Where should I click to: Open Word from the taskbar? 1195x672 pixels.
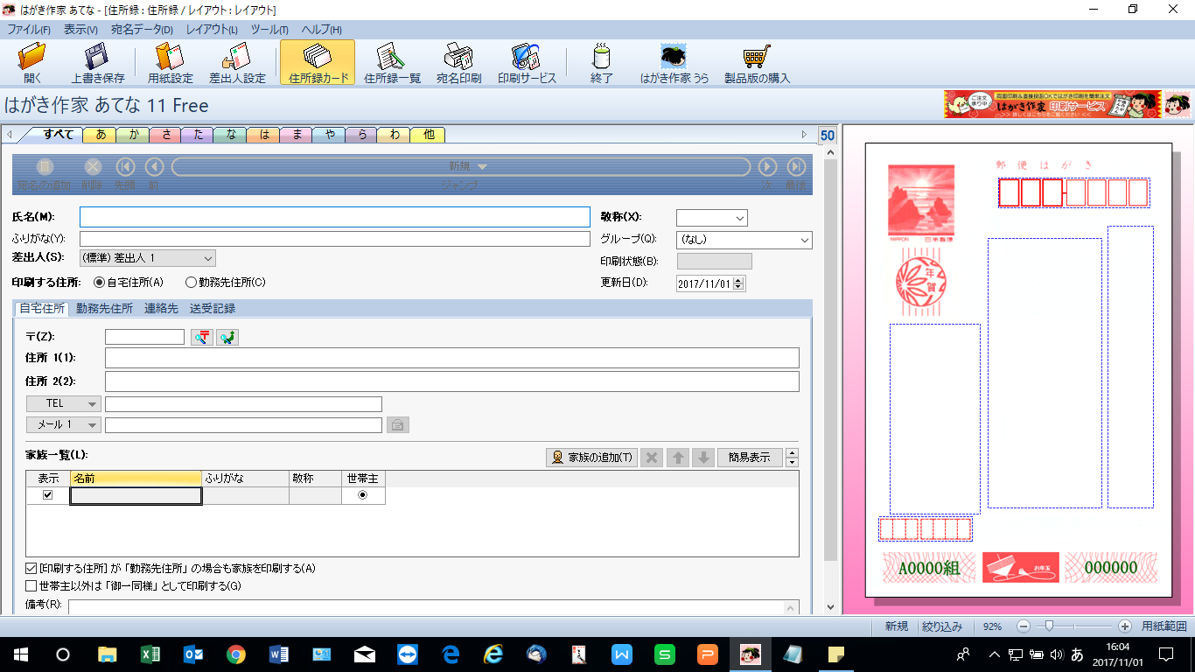tap(278, 654)
